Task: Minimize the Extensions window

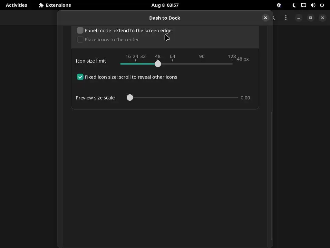Action: point(299,18)
